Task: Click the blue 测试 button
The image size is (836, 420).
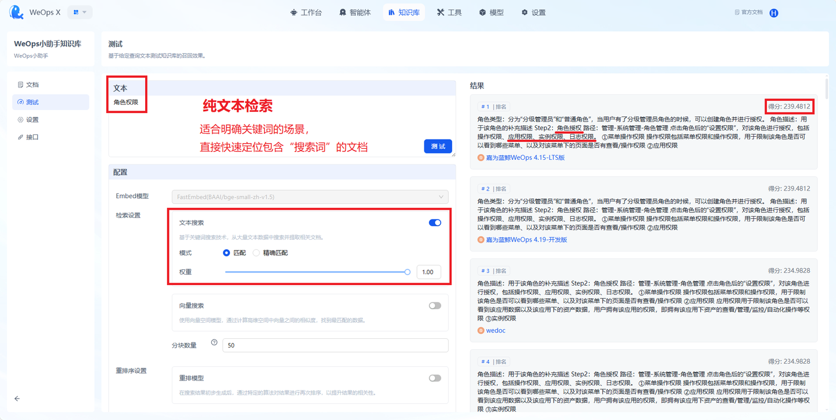Action: pyautogui.click(x=438, y=147)
